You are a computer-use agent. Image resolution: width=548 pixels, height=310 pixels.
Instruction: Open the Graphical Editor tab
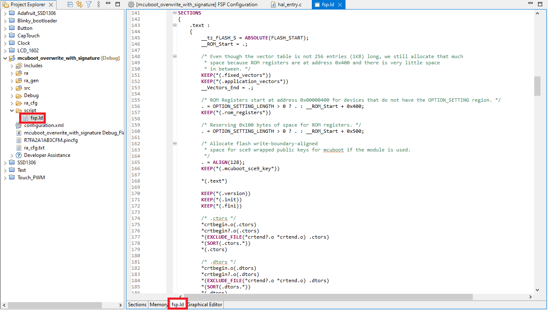point(205,304)
